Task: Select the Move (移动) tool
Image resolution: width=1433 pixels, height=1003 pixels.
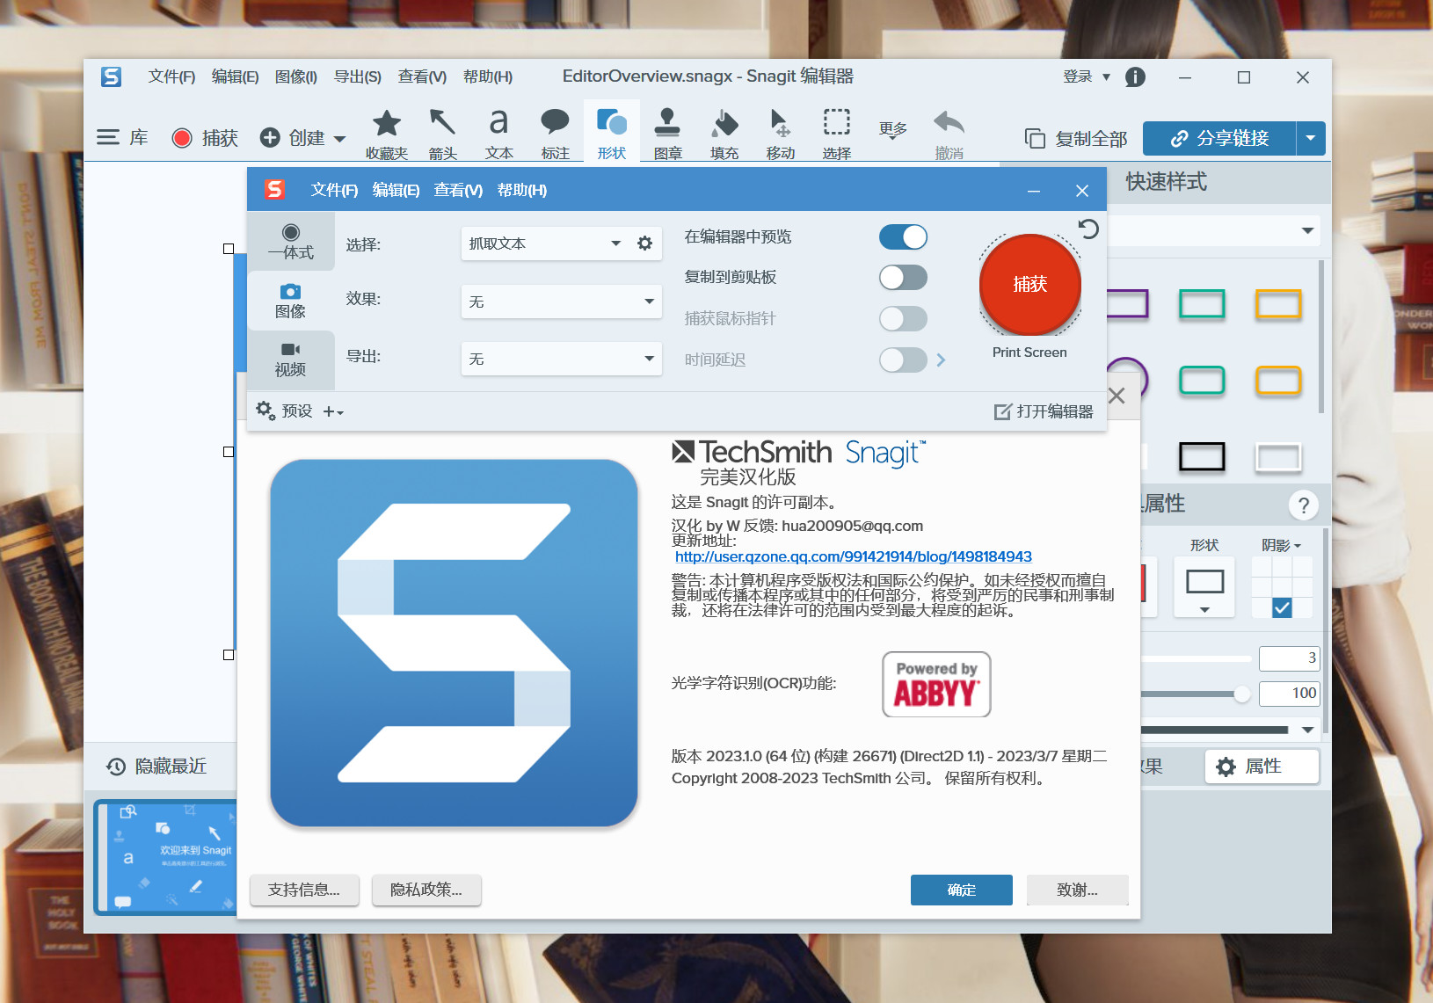Action: tap(780, 134)
